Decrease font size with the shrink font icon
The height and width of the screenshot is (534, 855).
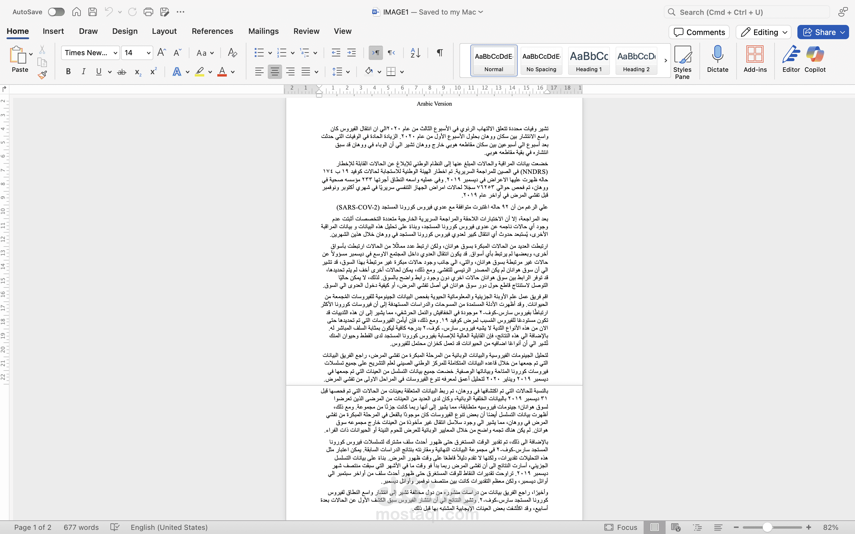tap(177, 53)
